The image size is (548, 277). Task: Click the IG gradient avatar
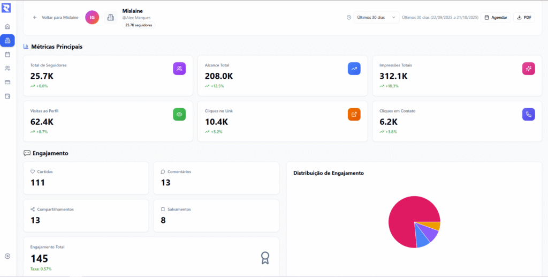click(92, 17)
